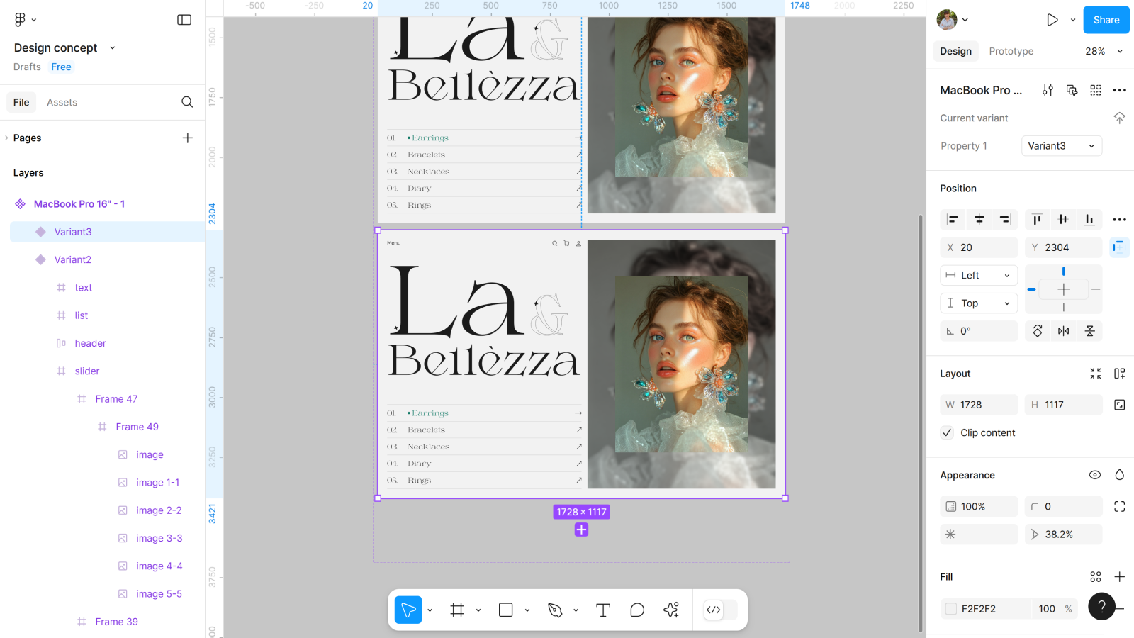Image resolution: width=1134 pixels, height=638 pixels.
Task: Flip the selection horizontally
Action: pos(1063,331)
